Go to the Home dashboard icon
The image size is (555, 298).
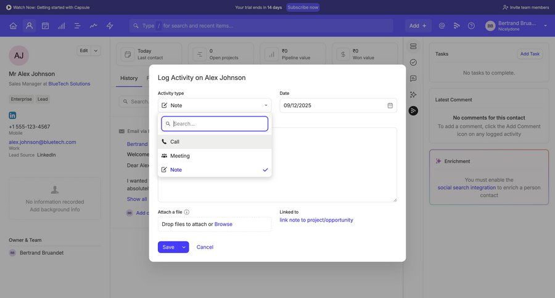coord(13,26)
